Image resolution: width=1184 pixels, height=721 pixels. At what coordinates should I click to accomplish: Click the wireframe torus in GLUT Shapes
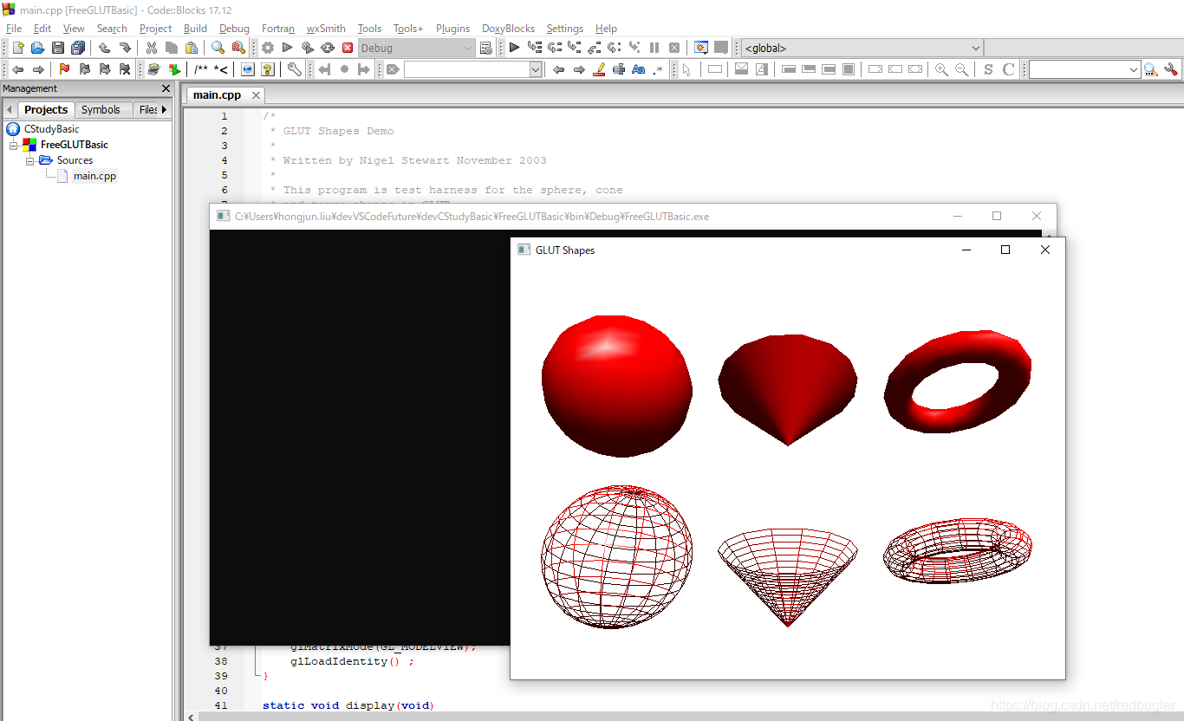click(x=959, y=551)
